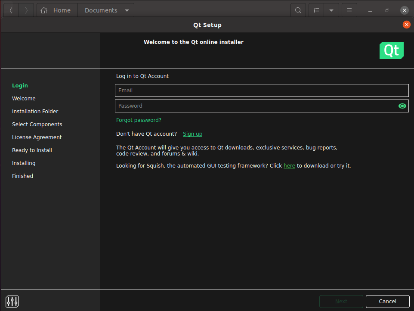The height and width of the screenshot is (311, 414).
Task: Go back with left arrow
Action: pos(11,10)
